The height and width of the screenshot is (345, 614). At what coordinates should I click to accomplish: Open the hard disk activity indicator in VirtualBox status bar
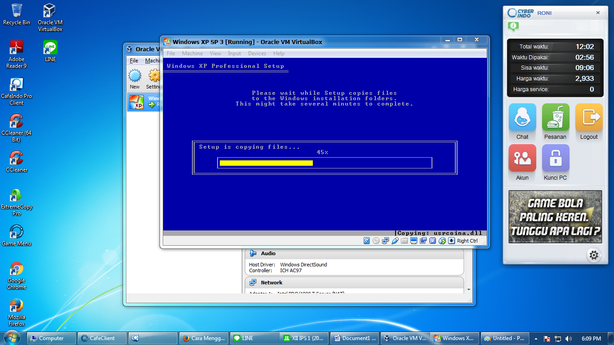tap(366, 241)
